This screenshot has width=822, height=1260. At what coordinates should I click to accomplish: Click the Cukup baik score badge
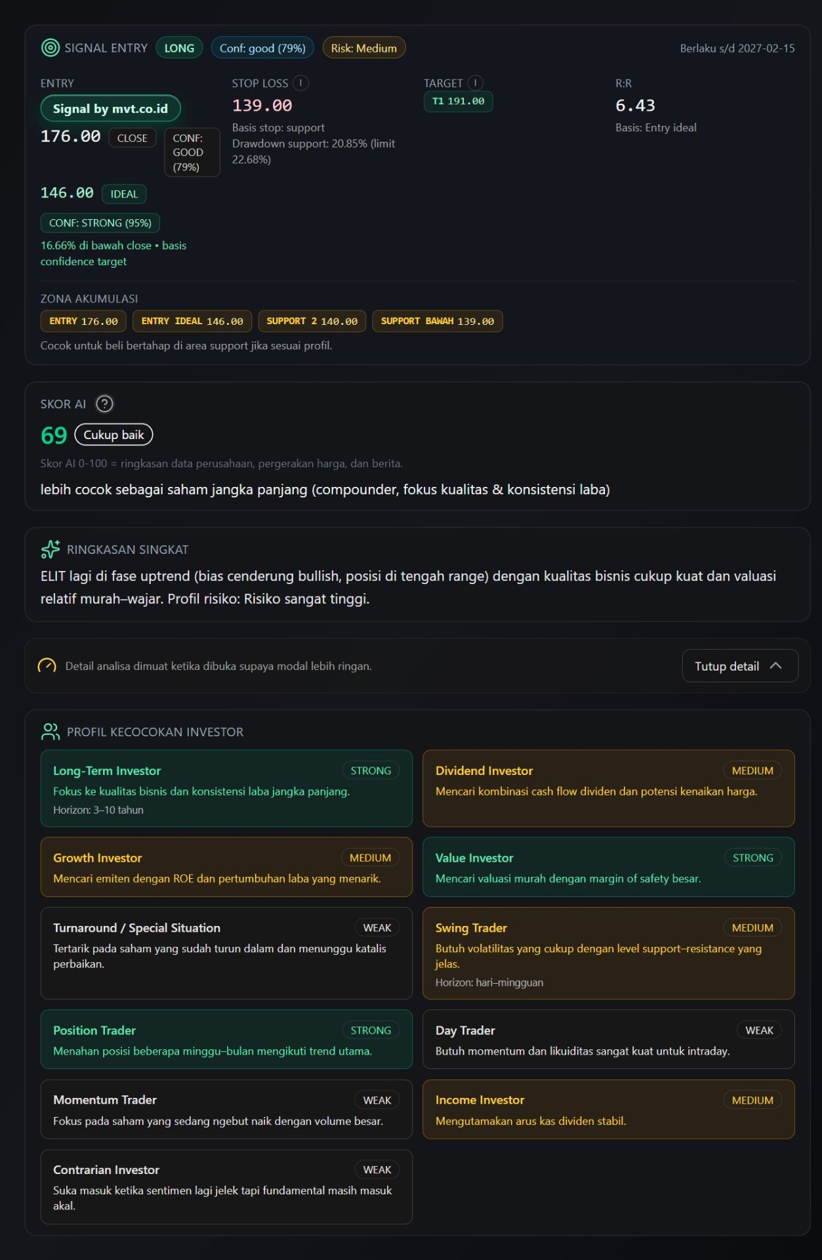[x=113, y=434]
